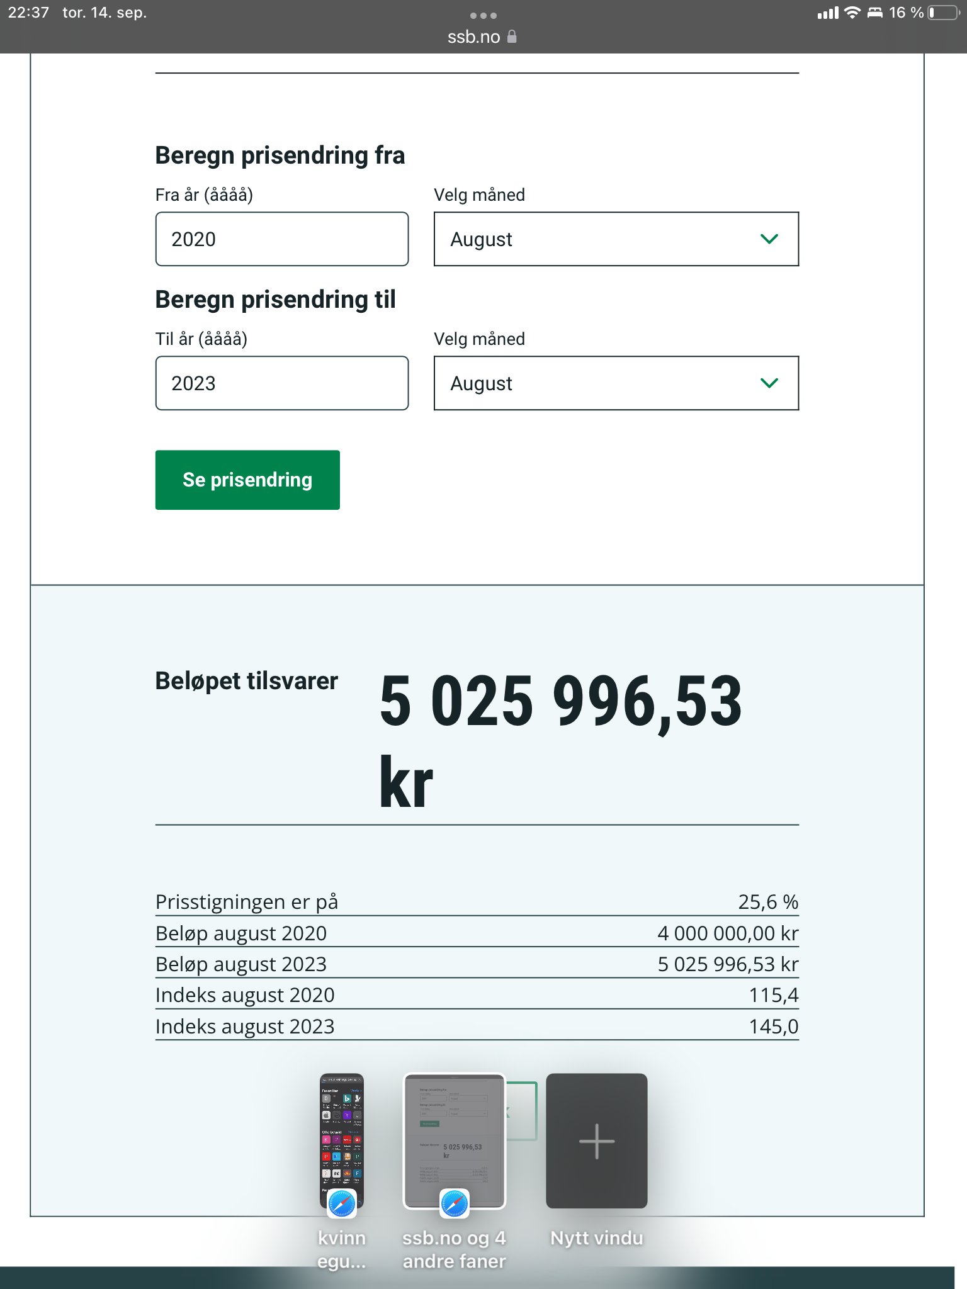Tap the Wi-Fi status icon
967x1289 pixels.
852,13
